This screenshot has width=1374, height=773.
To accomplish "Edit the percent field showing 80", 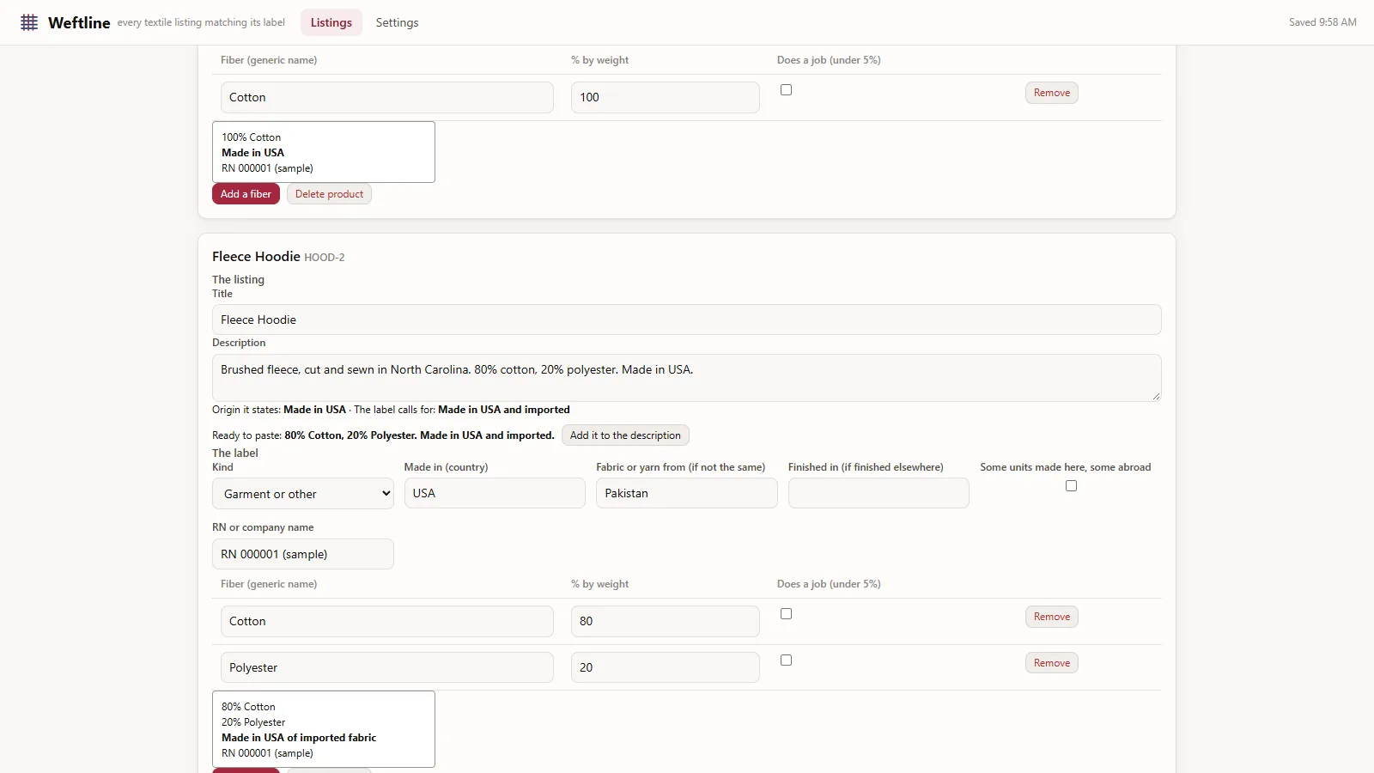I will (x=666, y=621).
